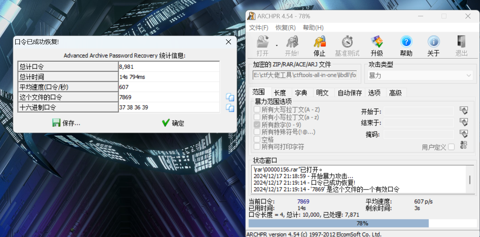Toggle 所有小写拉丁文(a - z) checkbox
Screen dimensions: 480x237
tap(257, 117)
